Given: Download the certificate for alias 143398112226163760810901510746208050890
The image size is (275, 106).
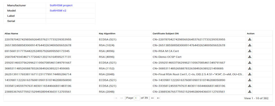Looking at the screenshot, I should (x=250, y=80).
